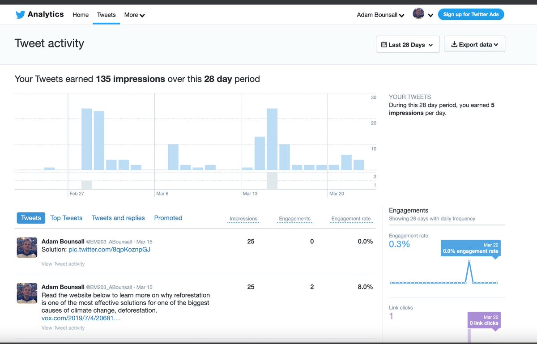This screenshot has height=344, width=537.
Task: View Tweet activity for Solution tweet
Action: point(63,264)
